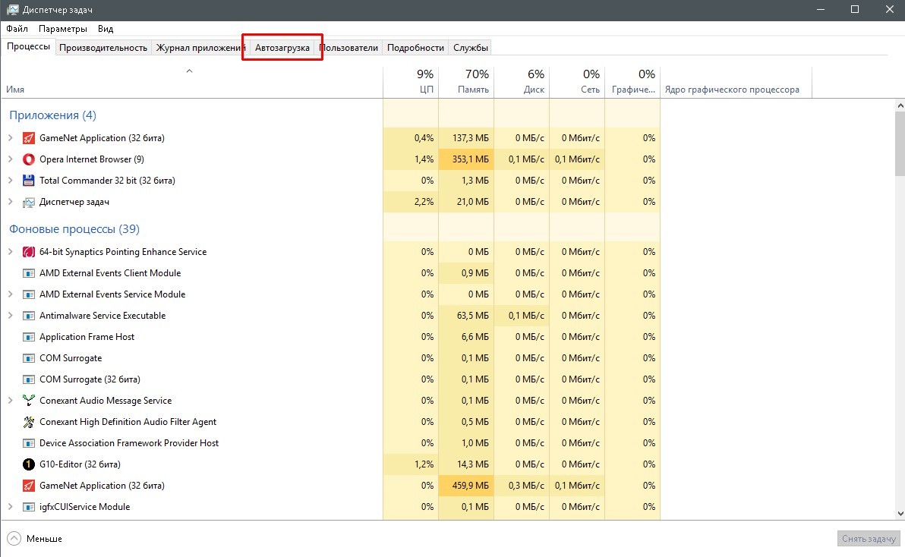The height and width of the screenshot is (557, 905).
Task: Click the Фоновые процессы (39) group heading
Action: coord(74,229)
